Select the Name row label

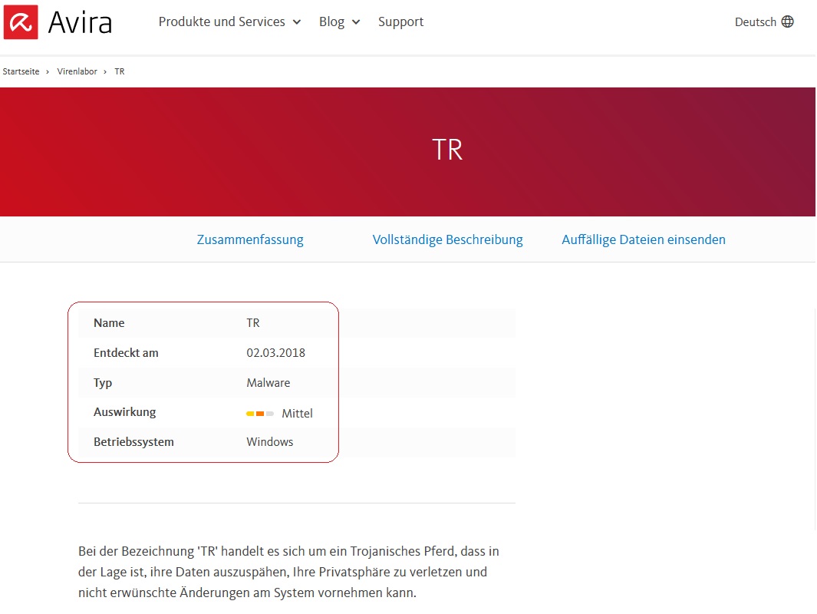pos(109,323)
